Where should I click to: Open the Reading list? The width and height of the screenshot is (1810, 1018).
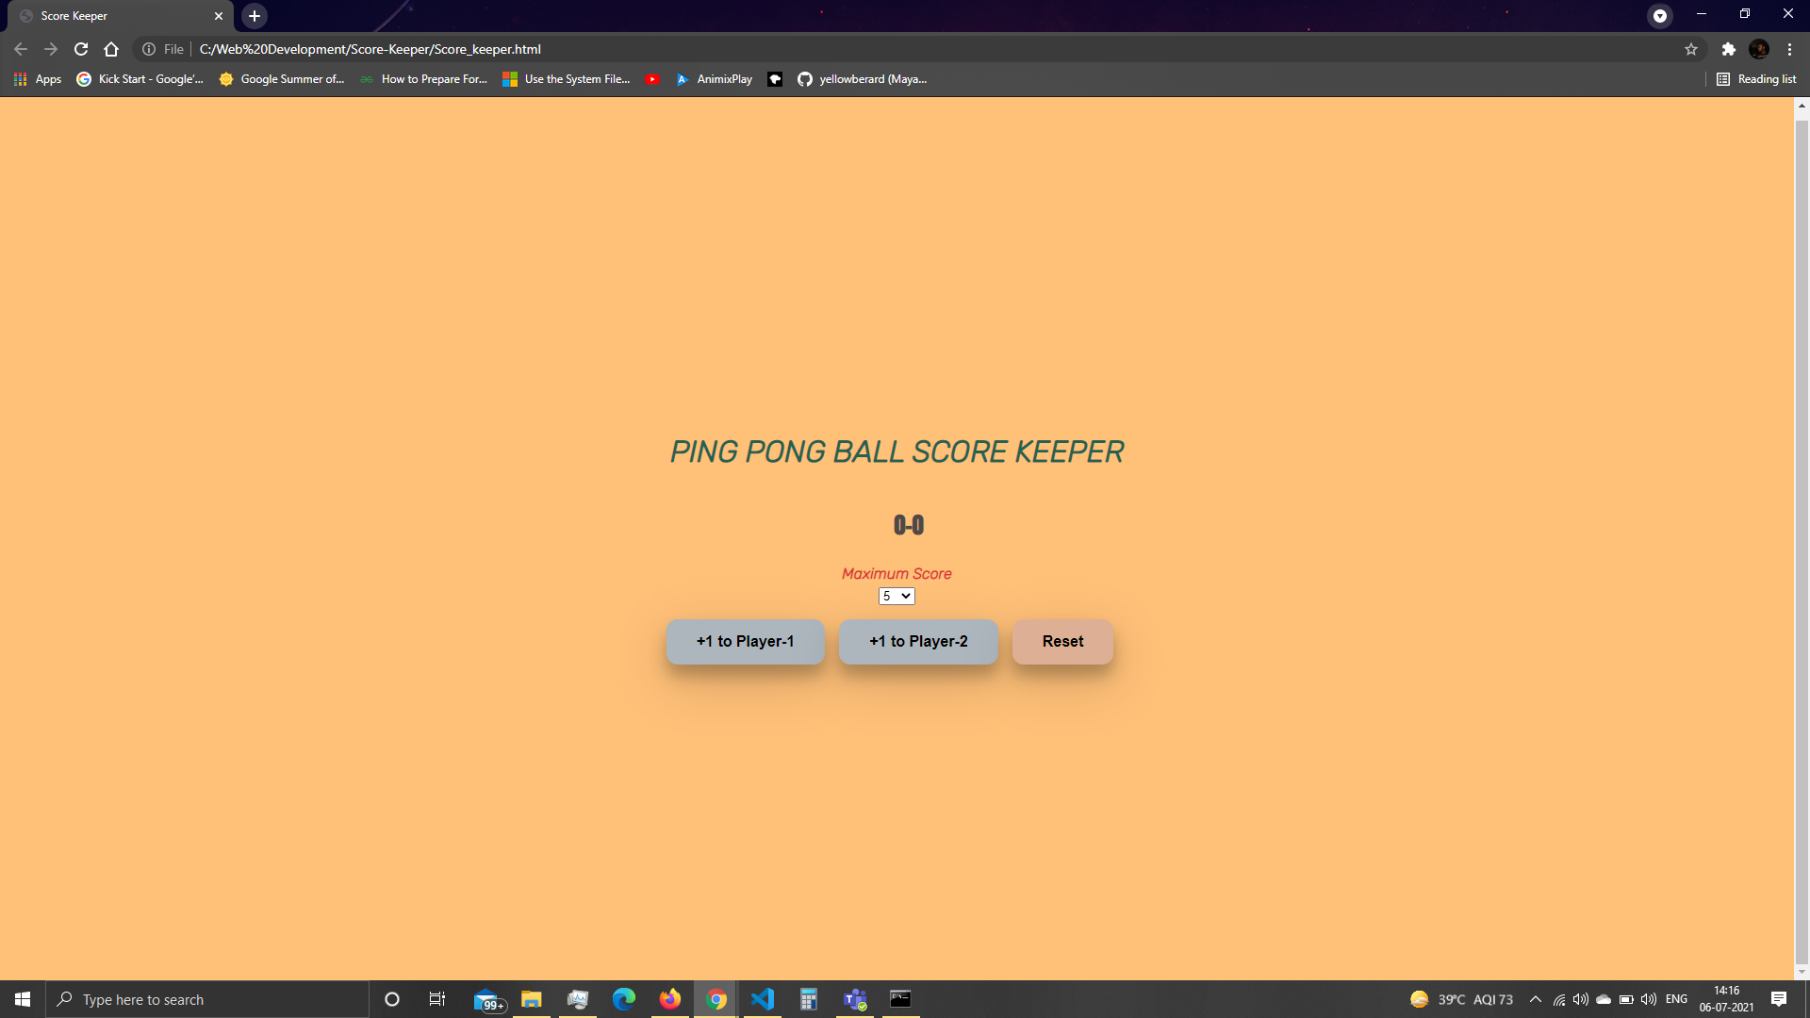point(1756,79)
